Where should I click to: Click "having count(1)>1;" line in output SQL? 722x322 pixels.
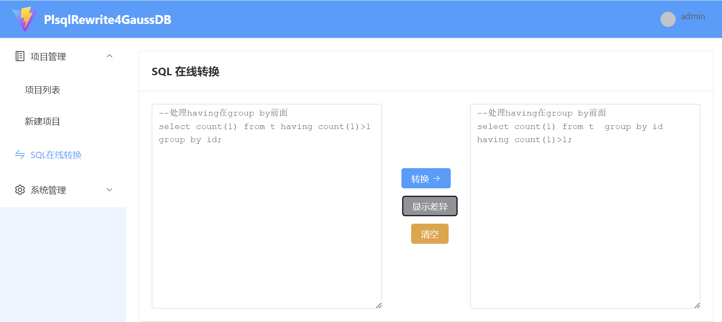[524, 140]
